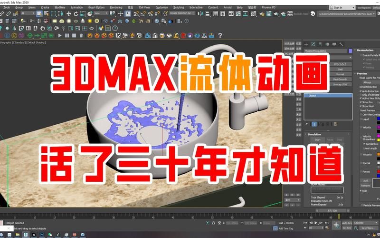Click the large Set Keys plus button
380x238 pixels.
tap(336, 225)
